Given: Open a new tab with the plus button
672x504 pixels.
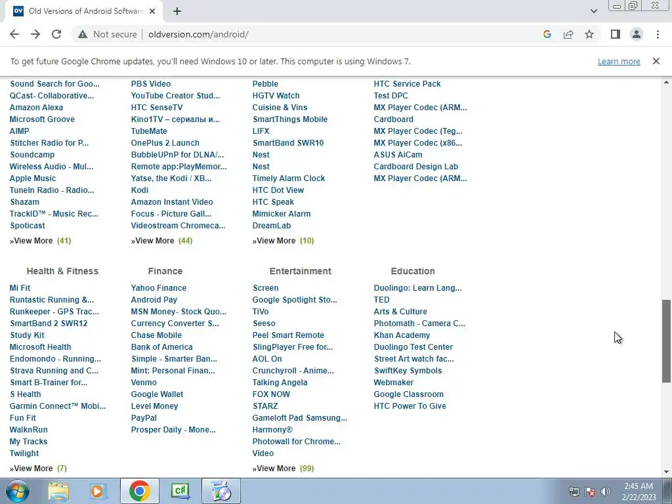Looking at the screenshot, I should [177, 12].
